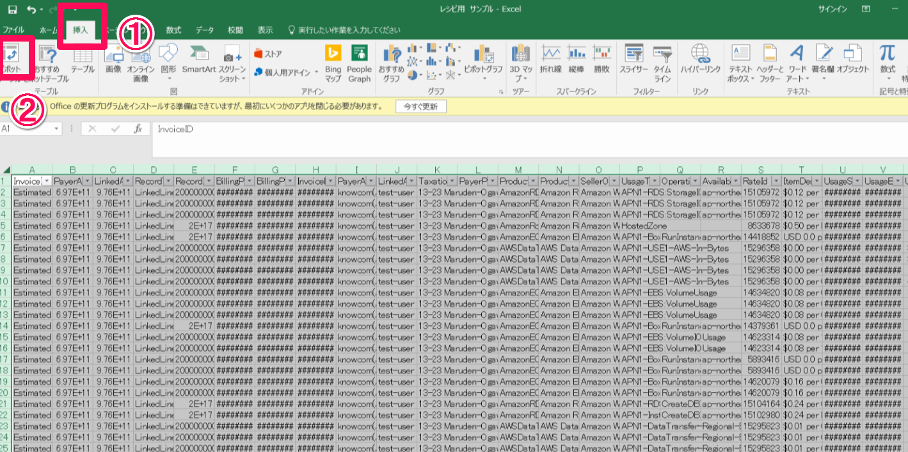Launch Bing マップ add-in

coord(333,63)
